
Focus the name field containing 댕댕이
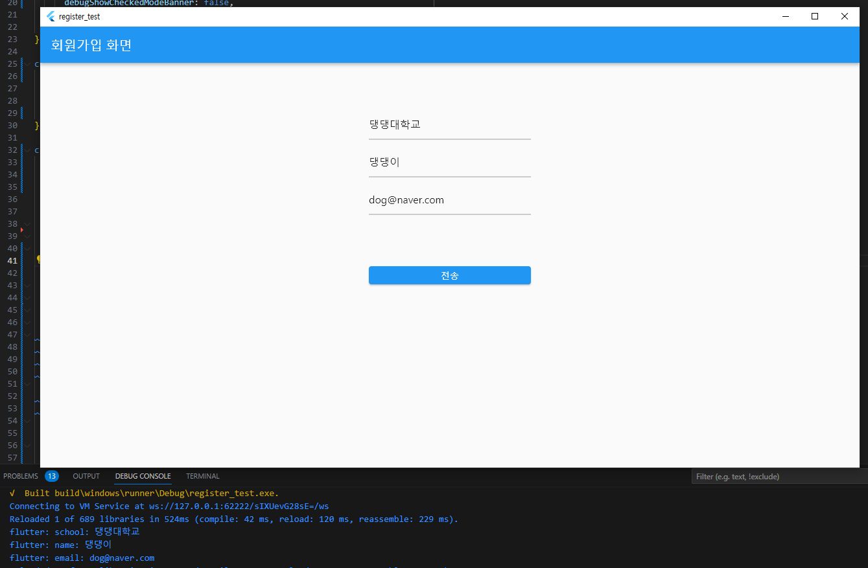[450, 162]
